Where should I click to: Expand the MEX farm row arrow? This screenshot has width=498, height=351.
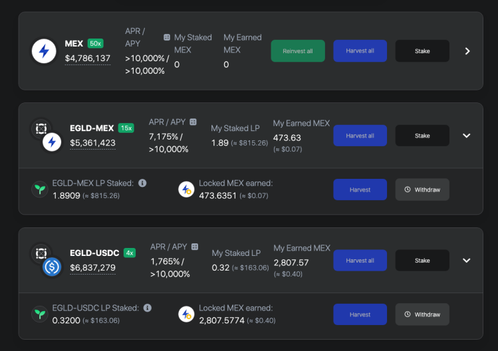pyautogui.click(x=467, y=51)
